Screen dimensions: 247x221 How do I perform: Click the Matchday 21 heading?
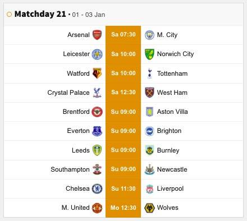(x=40, y=14)
